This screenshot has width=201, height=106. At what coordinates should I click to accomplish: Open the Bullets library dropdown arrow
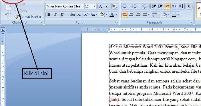[x=129, y=6]
